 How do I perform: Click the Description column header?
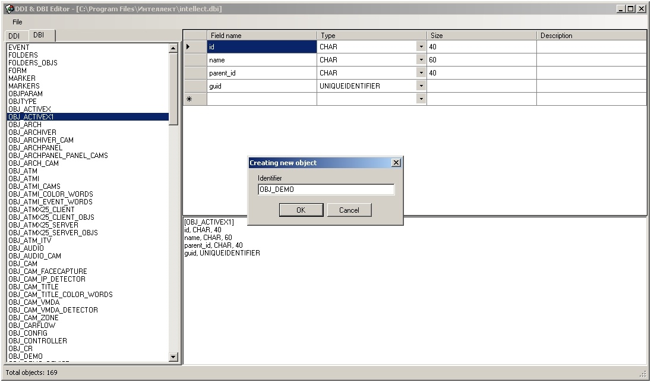592,36
